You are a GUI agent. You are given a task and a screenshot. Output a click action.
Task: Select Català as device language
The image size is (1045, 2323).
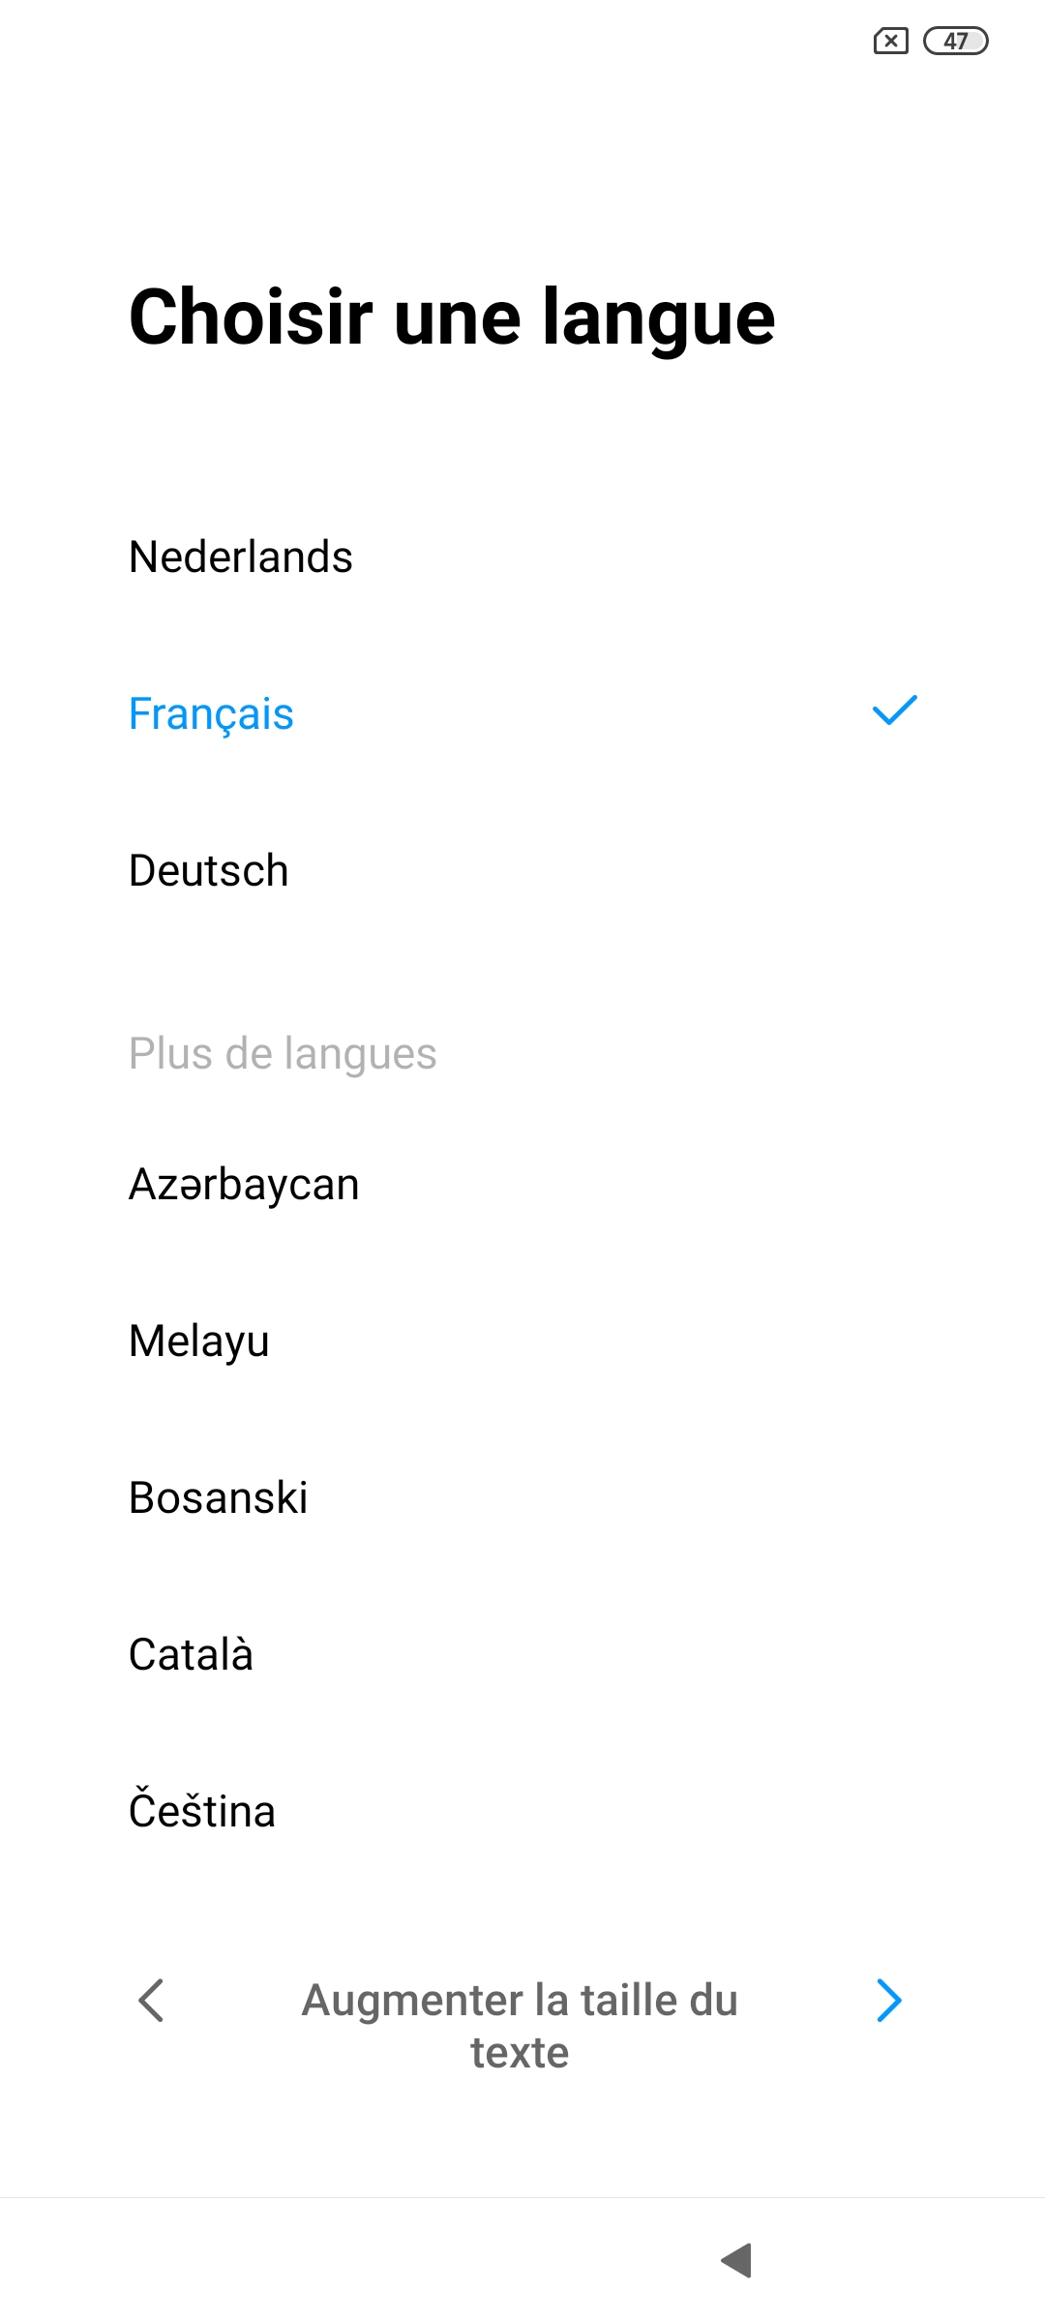pos(192,1655)
